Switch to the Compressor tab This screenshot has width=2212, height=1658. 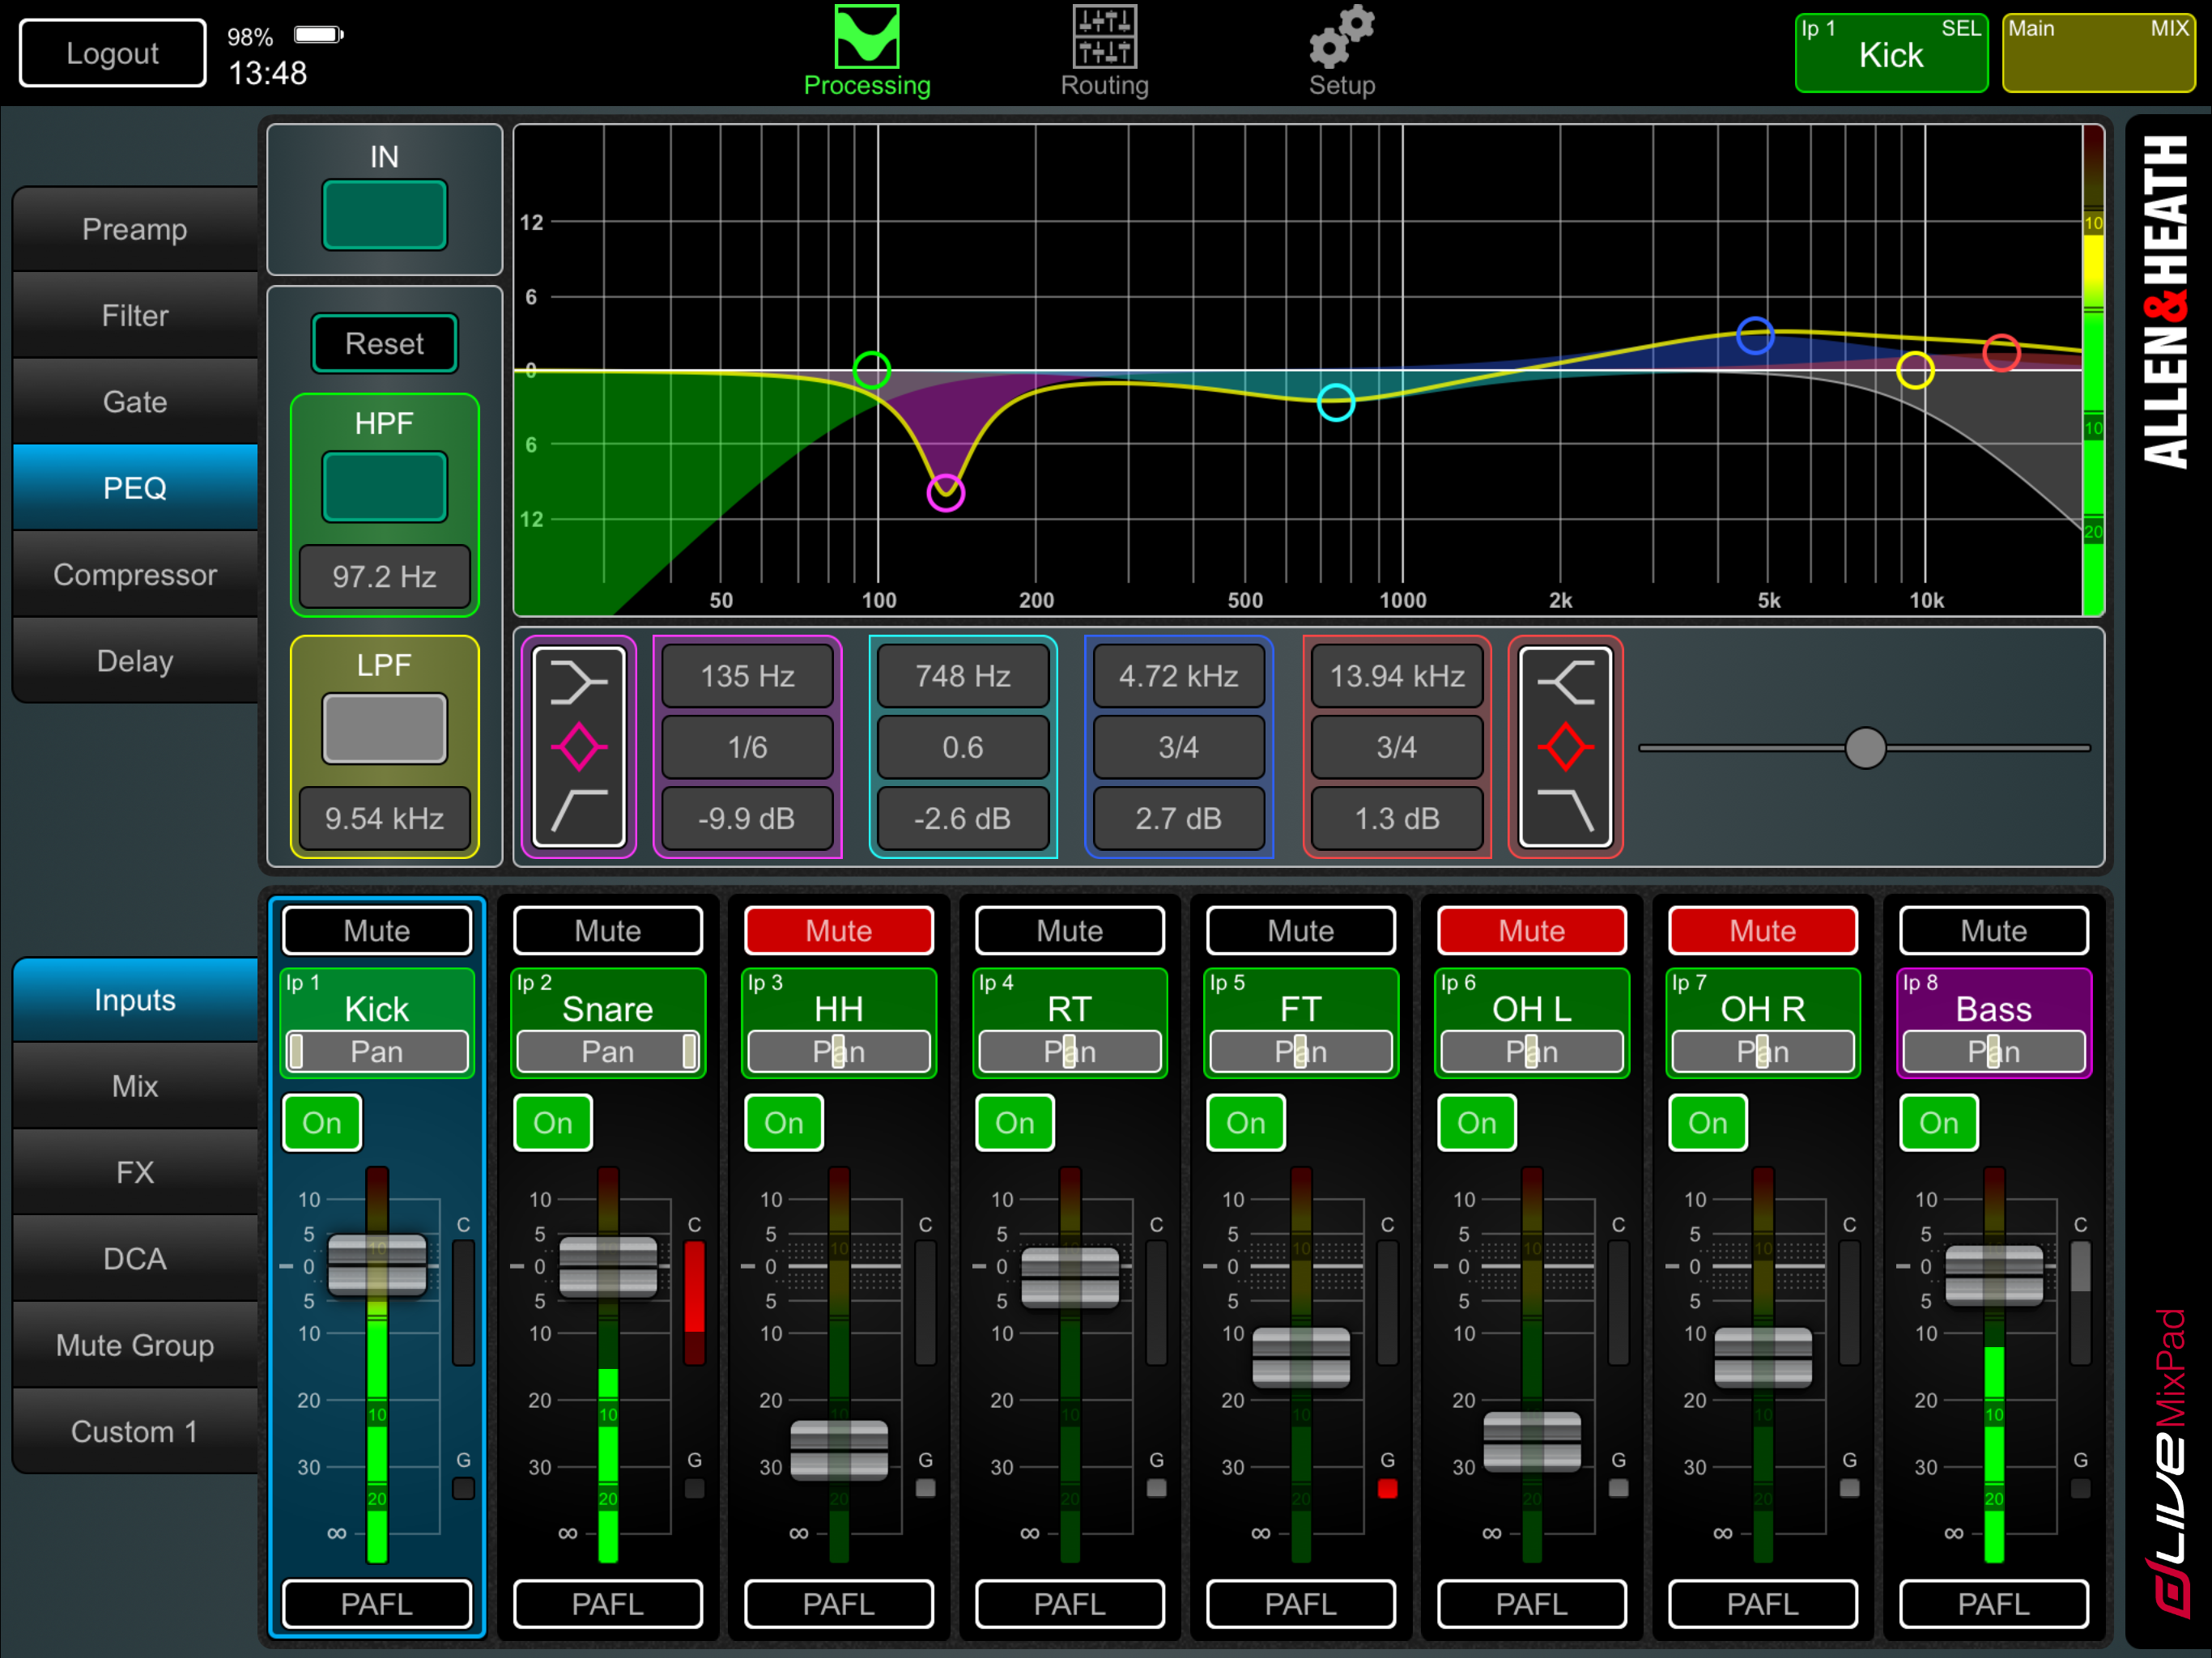[135, 575]
